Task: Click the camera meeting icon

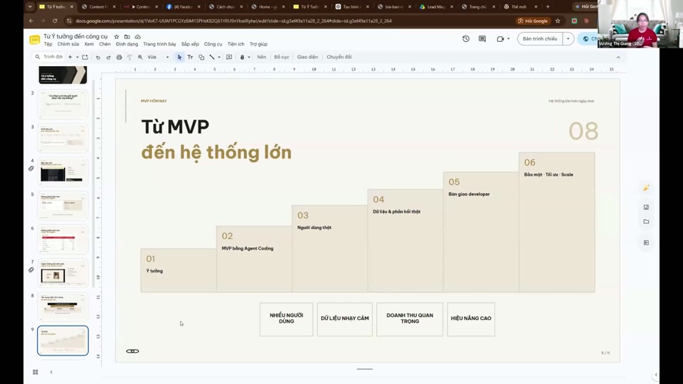Action: [x=500, y=38]
